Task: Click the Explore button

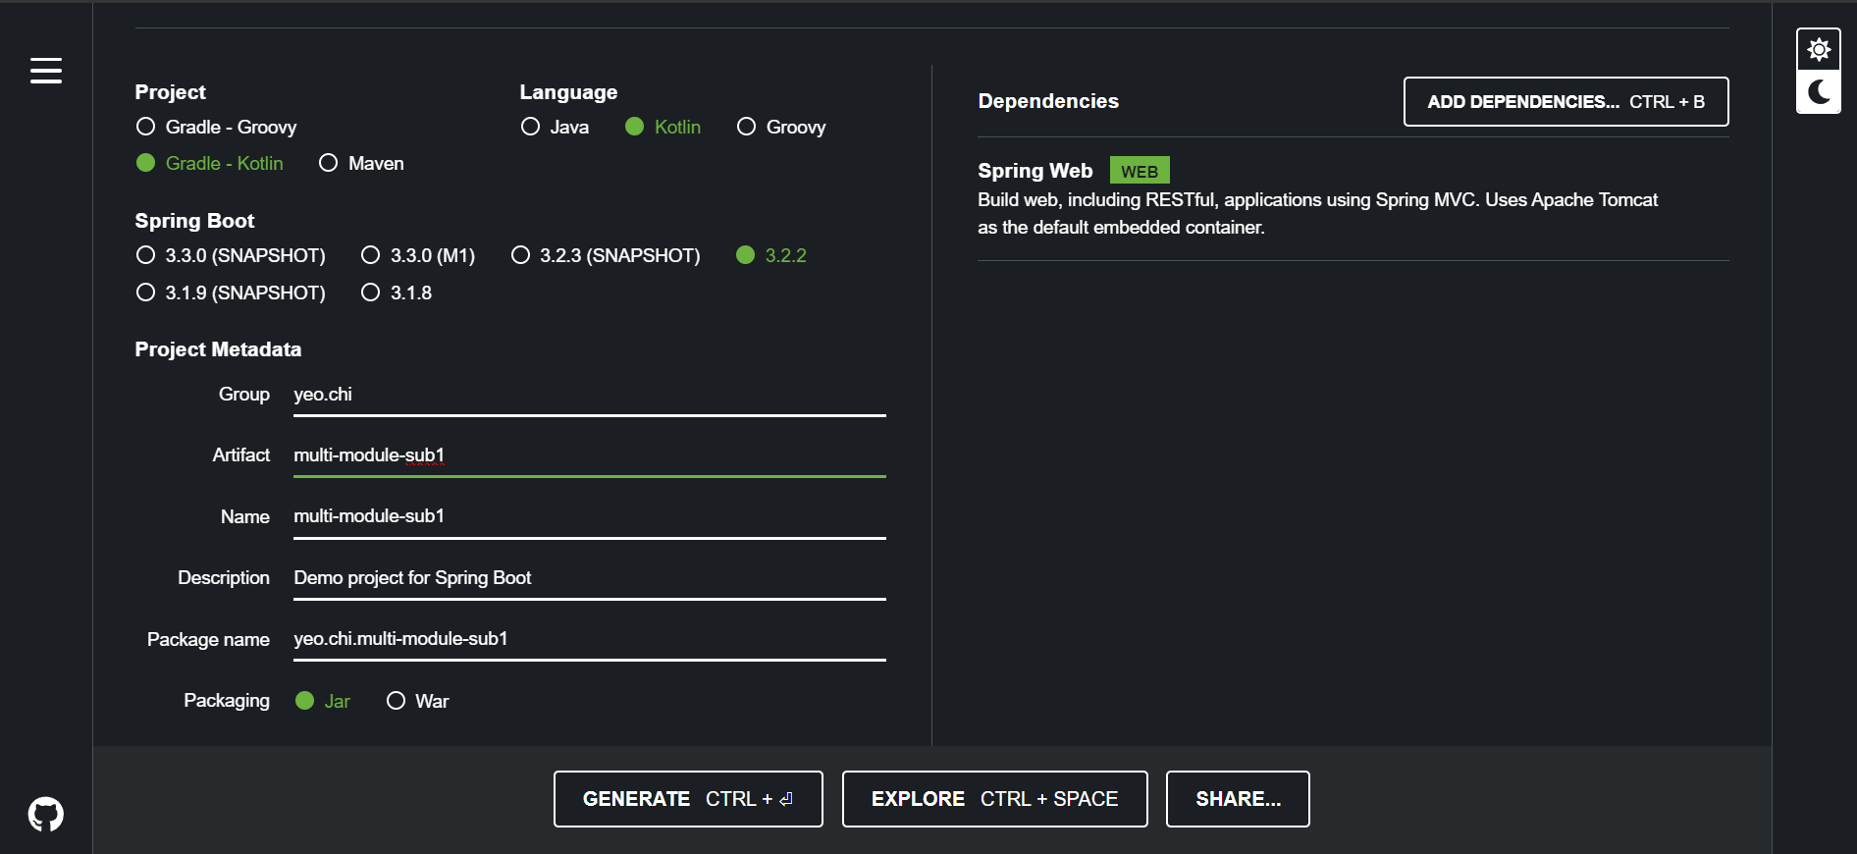Action: [x=995, y=799]
